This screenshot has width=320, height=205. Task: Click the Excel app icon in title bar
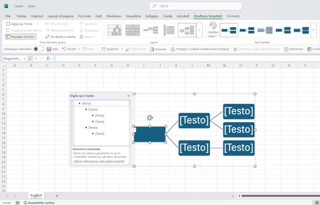[x=6, y=6]
